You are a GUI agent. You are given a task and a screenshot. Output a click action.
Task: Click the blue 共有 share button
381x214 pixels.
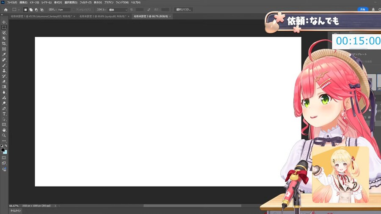[362, 9]
